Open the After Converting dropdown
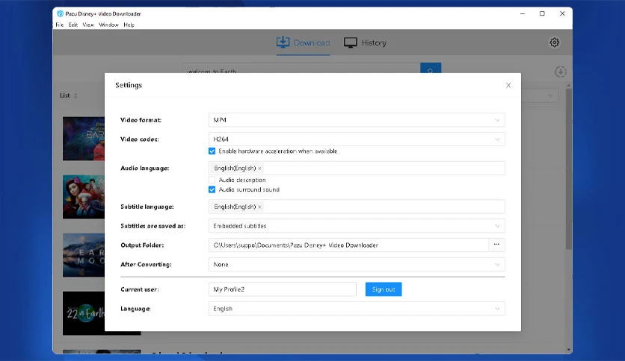 point(357,264)
